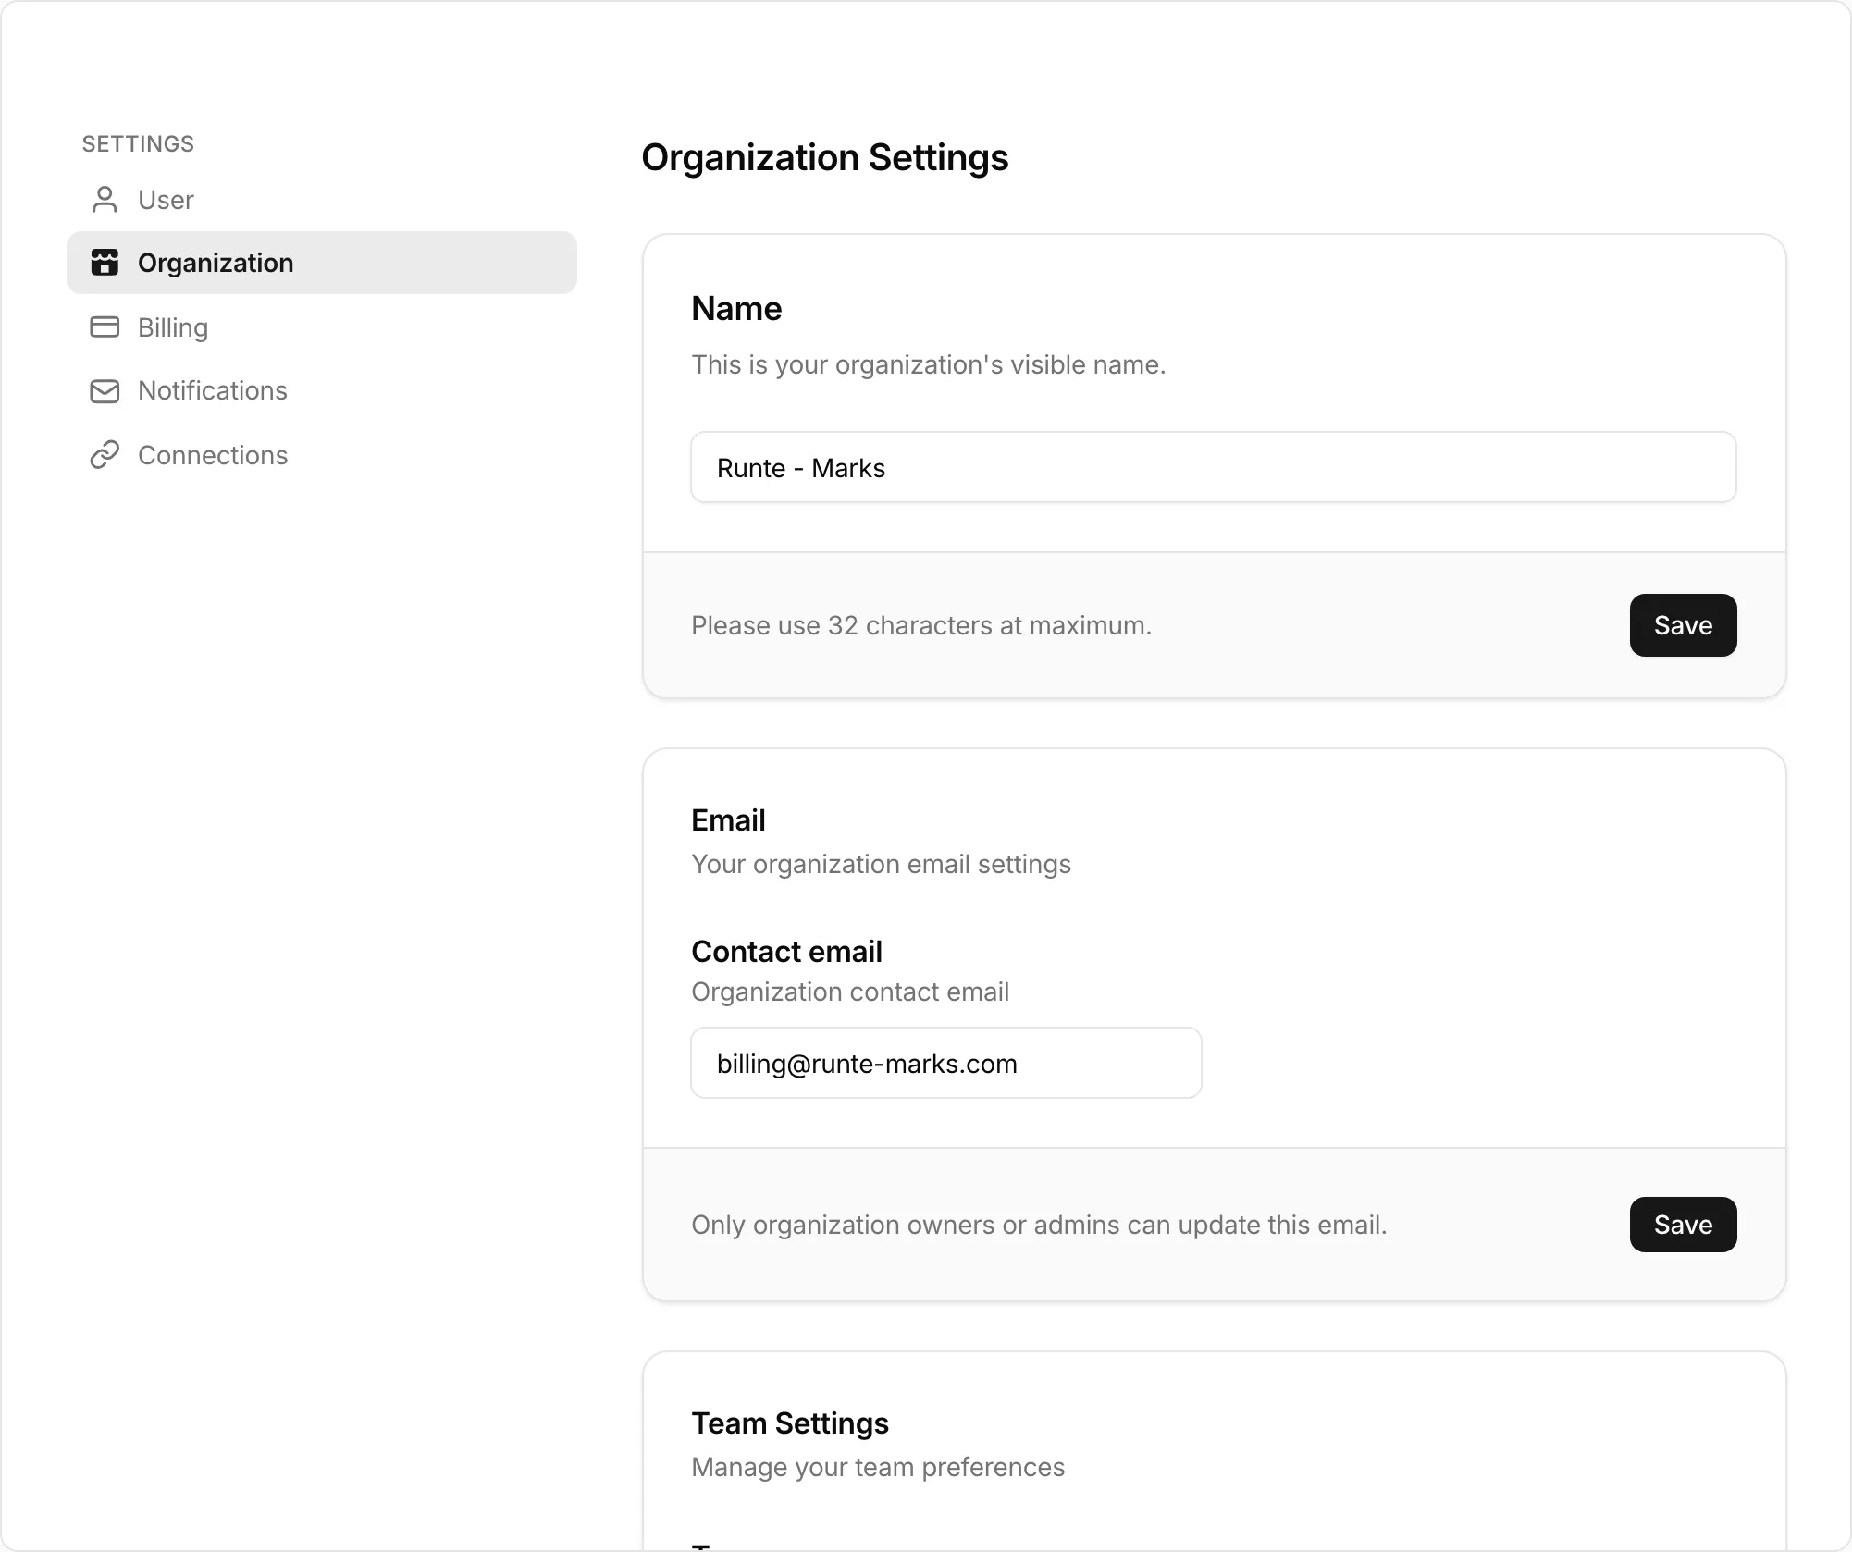This screenshot has height=1552, width=1852.
Task: Click the "Please use 32 characters at maximum." note
Action: pos(921,626)
